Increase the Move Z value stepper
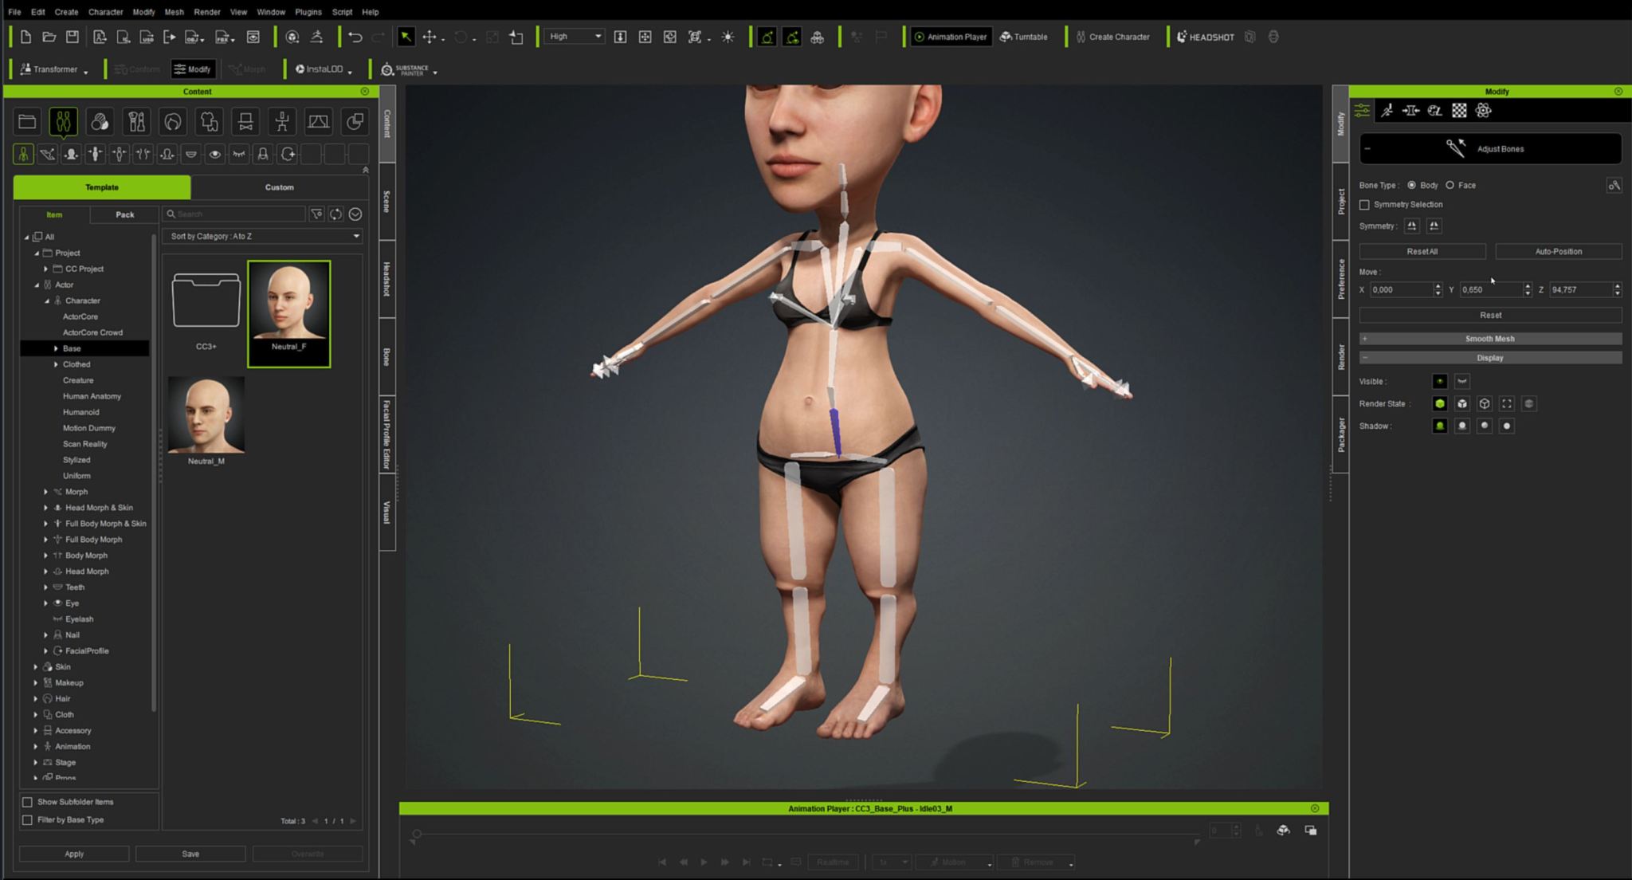Screen dimensions: 1632x880 [x=1618, y=286]
